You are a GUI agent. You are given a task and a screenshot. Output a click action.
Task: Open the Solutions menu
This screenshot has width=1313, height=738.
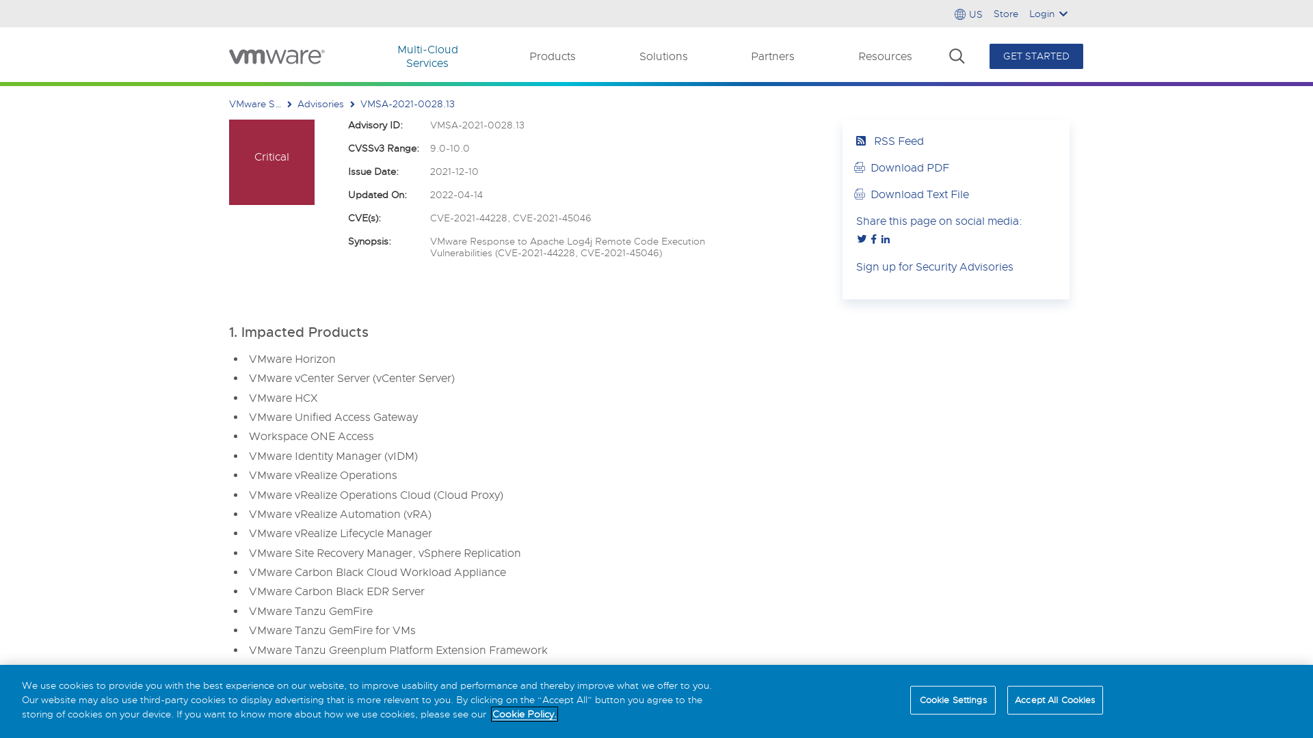663,56
